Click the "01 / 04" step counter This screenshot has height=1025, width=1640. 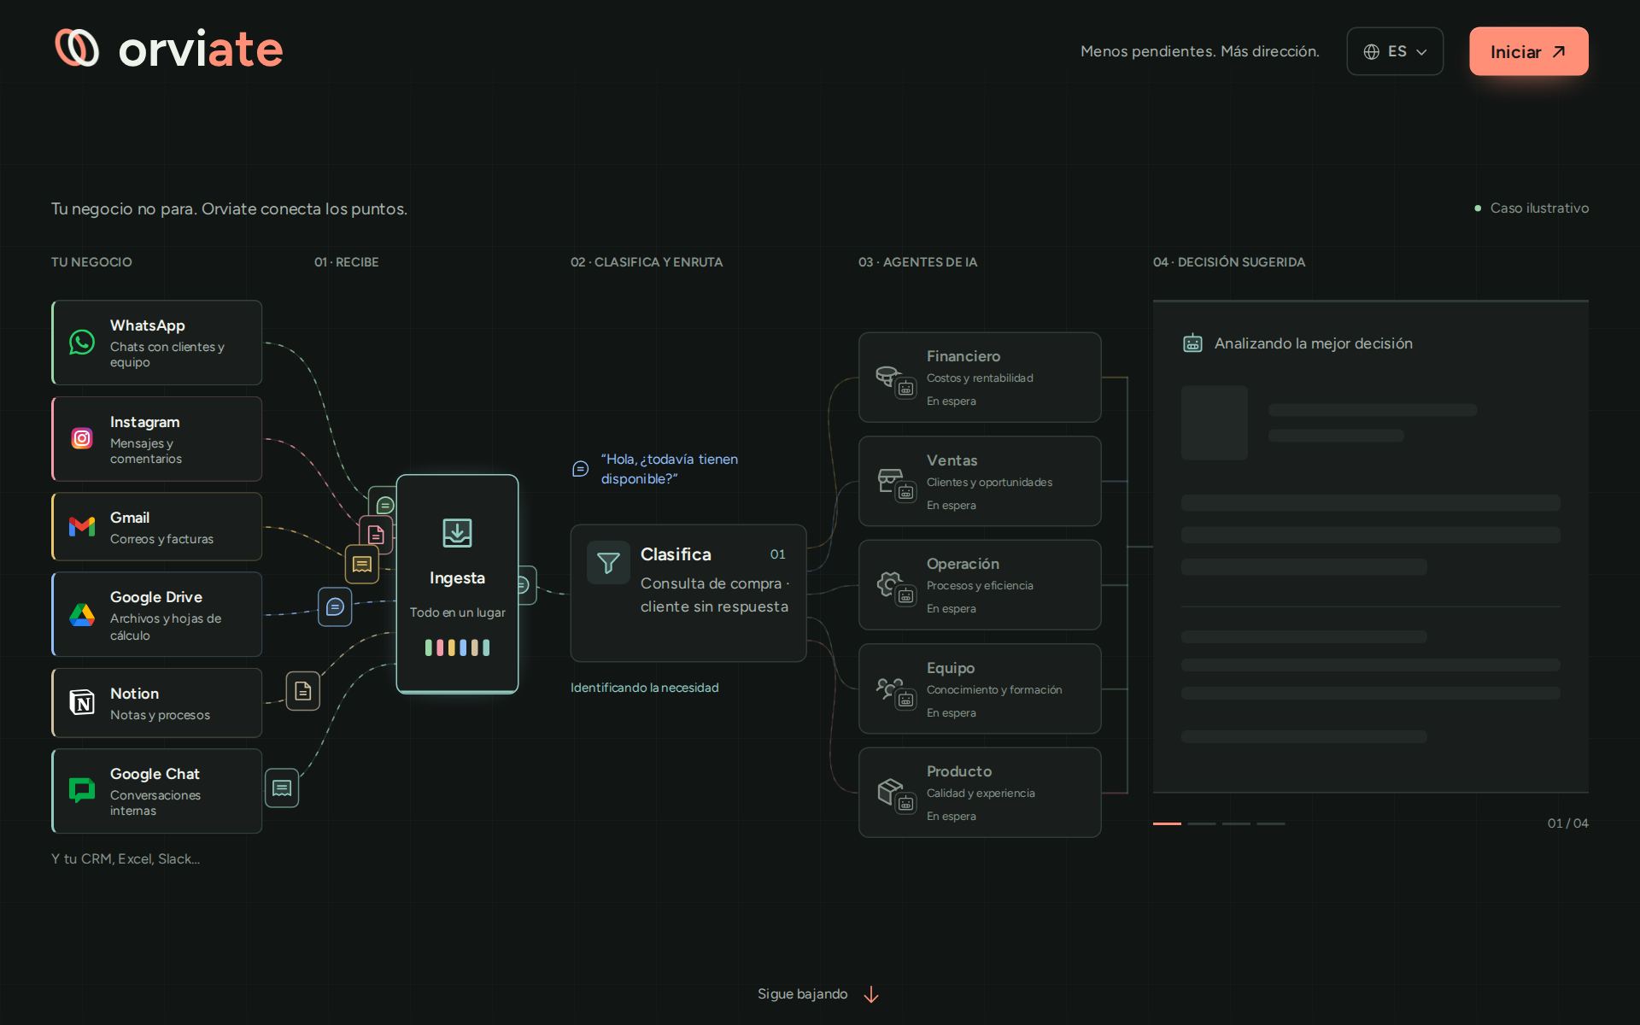1568,823
